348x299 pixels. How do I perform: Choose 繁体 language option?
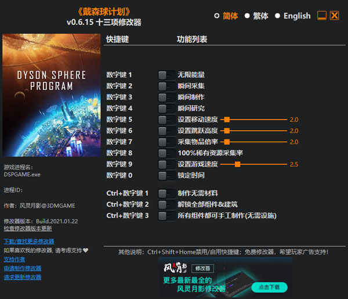(x=247, y=16)
